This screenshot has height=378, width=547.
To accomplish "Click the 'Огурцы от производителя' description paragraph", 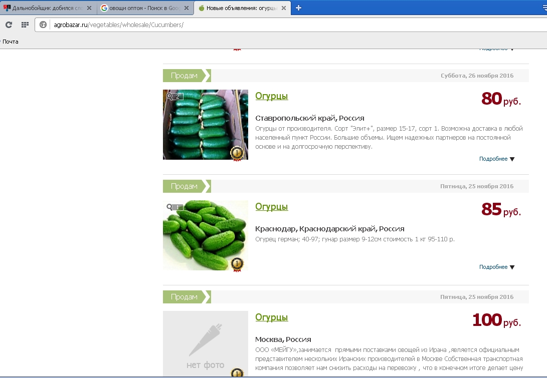I will [389, 138].
